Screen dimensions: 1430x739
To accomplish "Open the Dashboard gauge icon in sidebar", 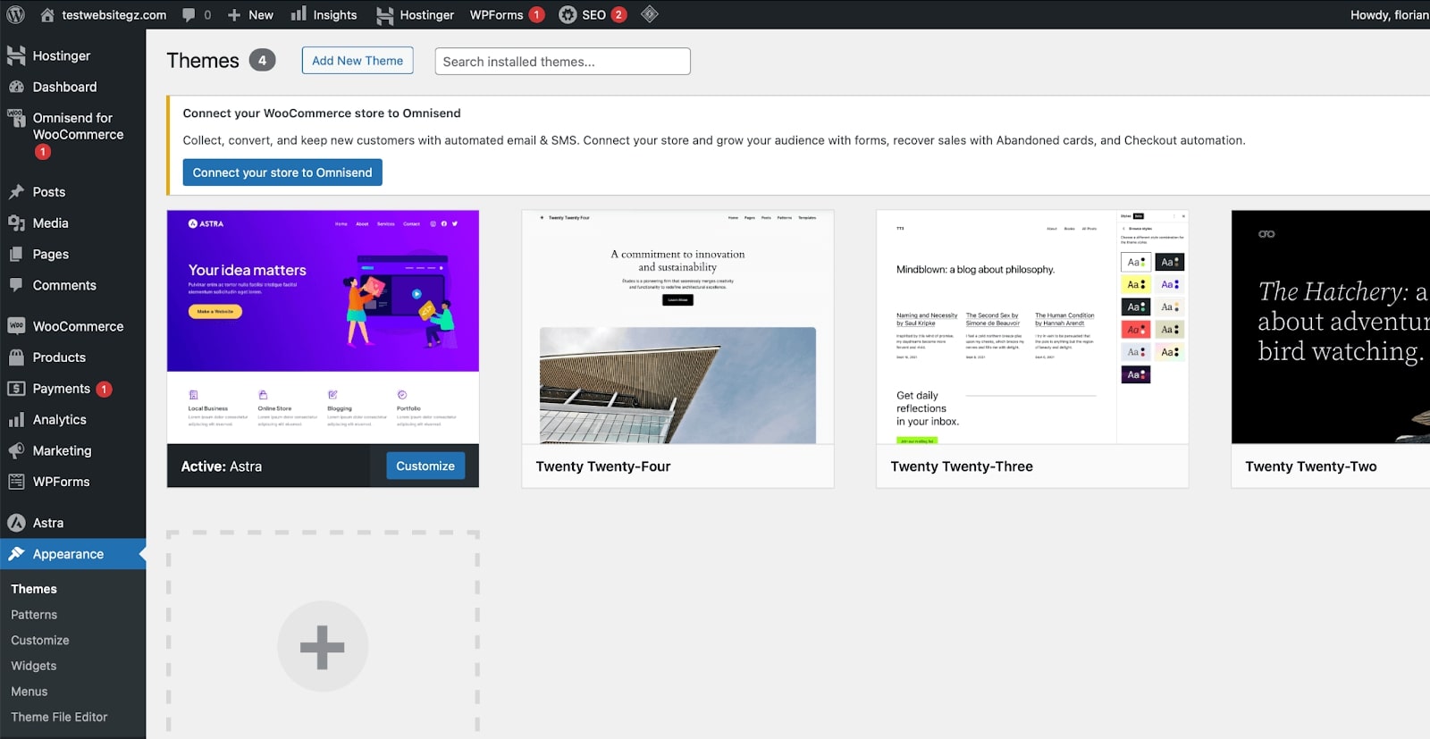I will (16, 87).
